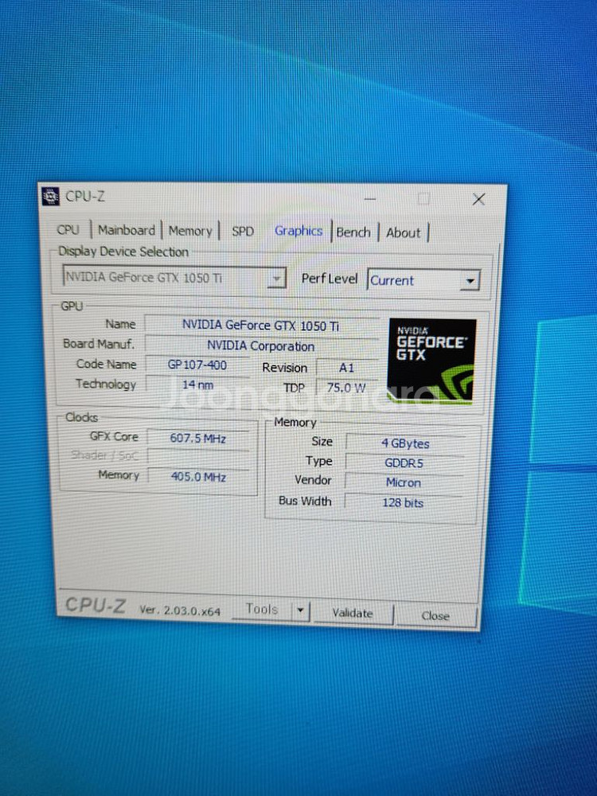Click the TDP 75.0 W value
This screenshot has width=597, height=796.
coord(347,388)
